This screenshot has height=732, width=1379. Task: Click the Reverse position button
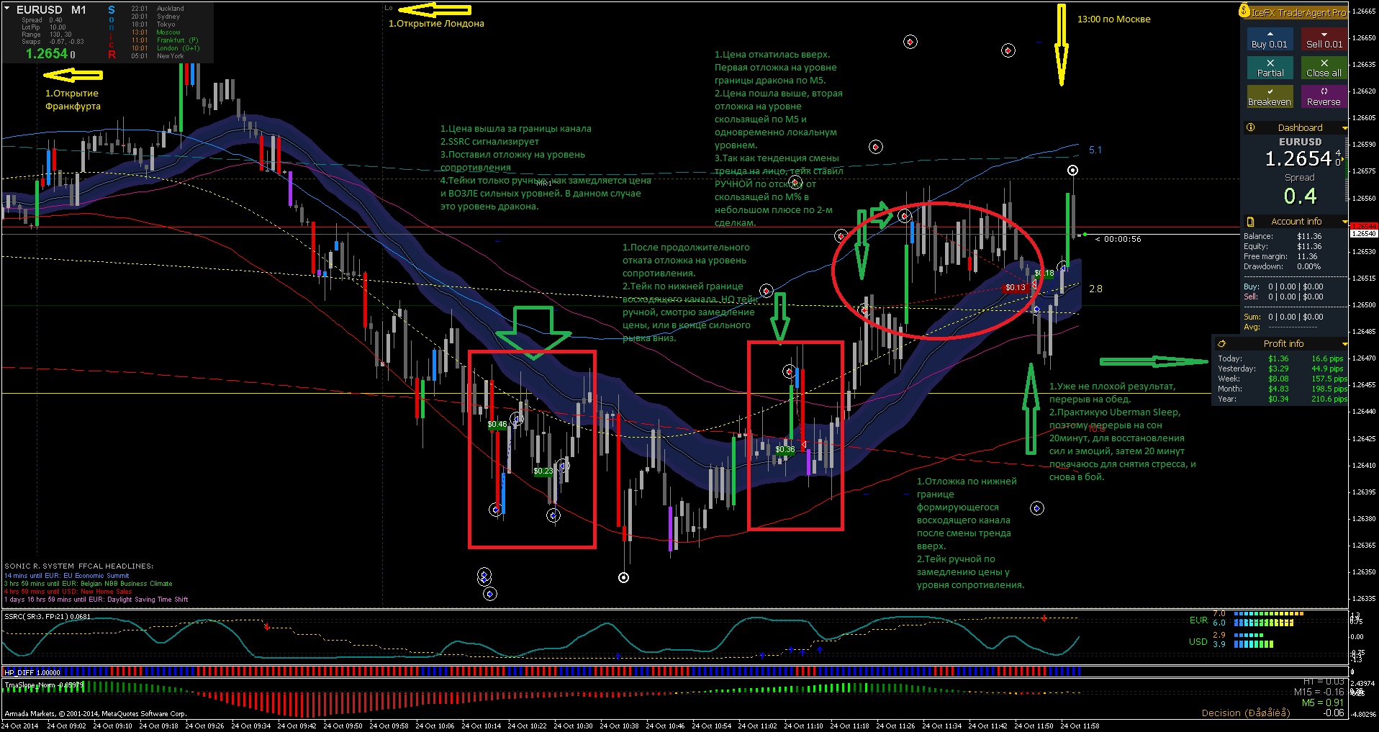click(1324, 97)
